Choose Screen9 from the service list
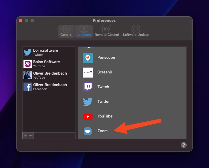 (132, 72)
